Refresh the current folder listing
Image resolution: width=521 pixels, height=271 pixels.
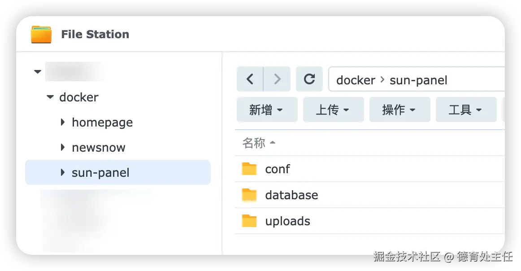coord(309,79)
